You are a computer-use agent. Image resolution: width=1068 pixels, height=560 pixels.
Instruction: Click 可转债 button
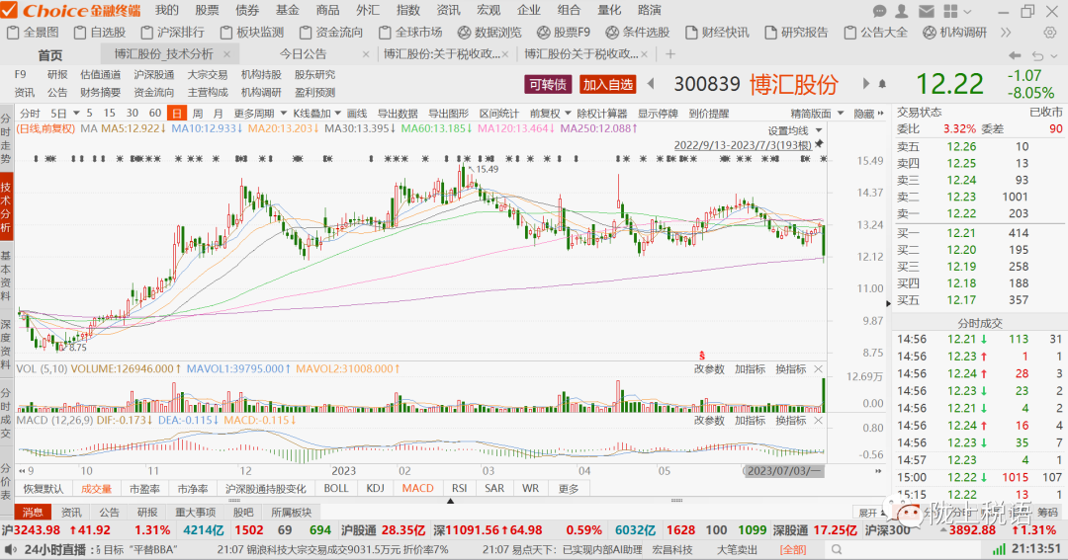click(548, 84)
